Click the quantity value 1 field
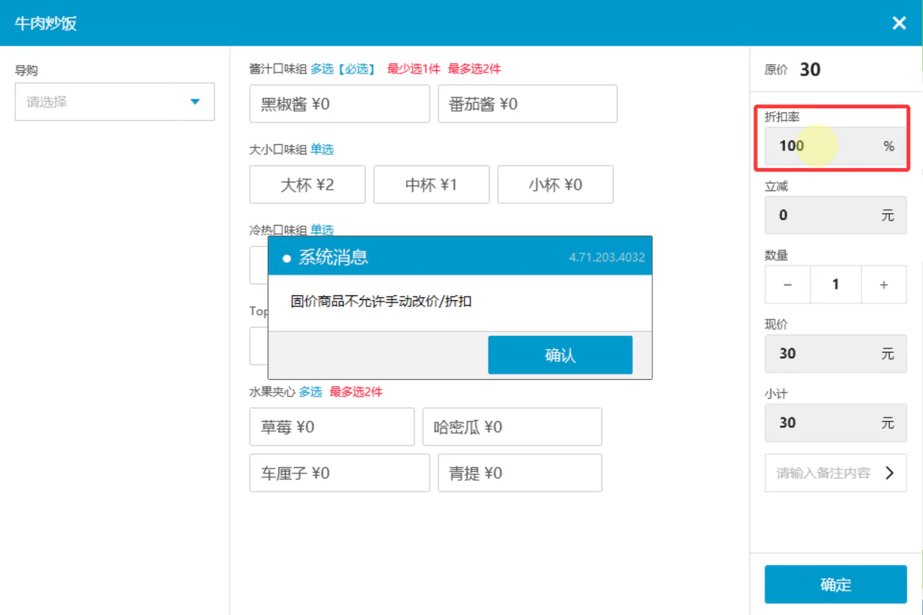 836,285
